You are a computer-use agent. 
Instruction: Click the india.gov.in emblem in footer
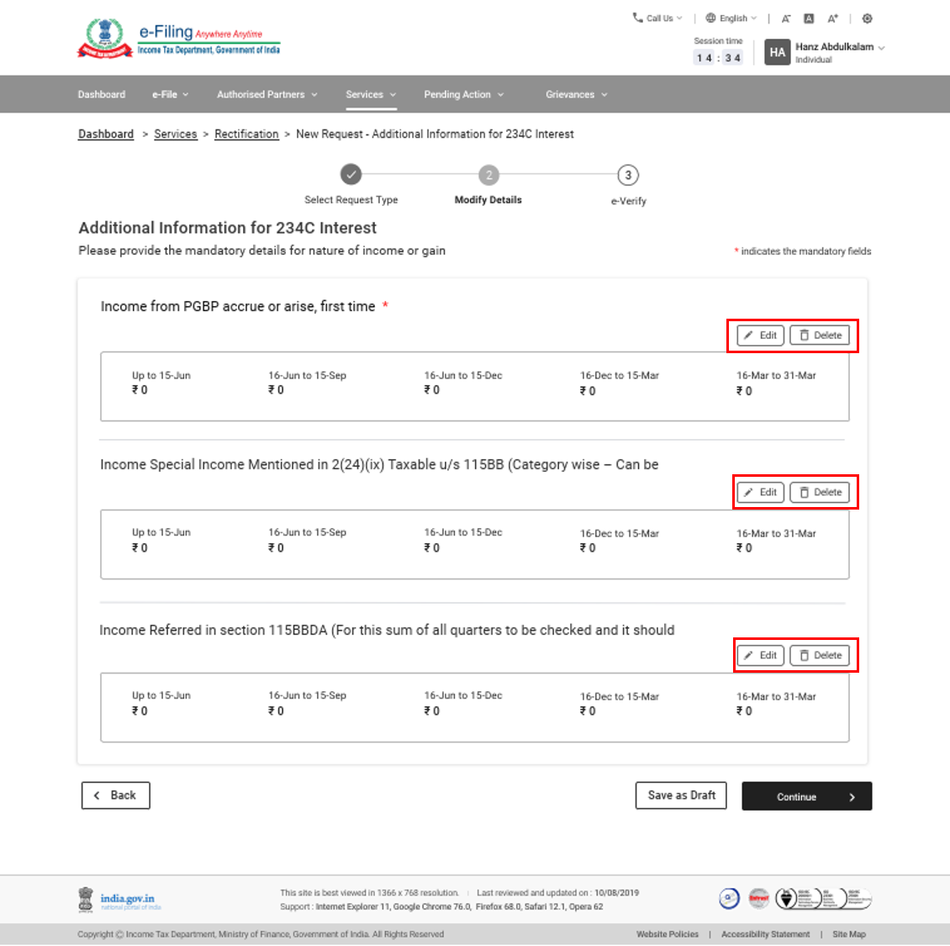(84, 898)
